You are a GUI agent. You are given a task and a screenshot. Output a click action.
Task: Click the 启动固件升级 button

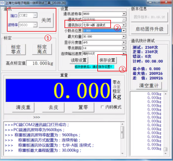(149, 29)
